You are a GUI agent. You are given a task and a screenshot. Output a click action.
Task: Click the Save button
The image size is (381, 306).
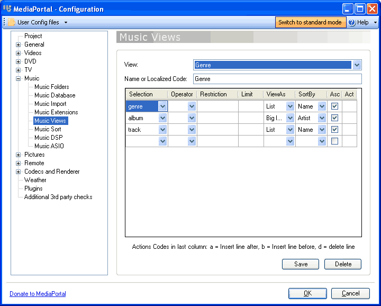301,264
